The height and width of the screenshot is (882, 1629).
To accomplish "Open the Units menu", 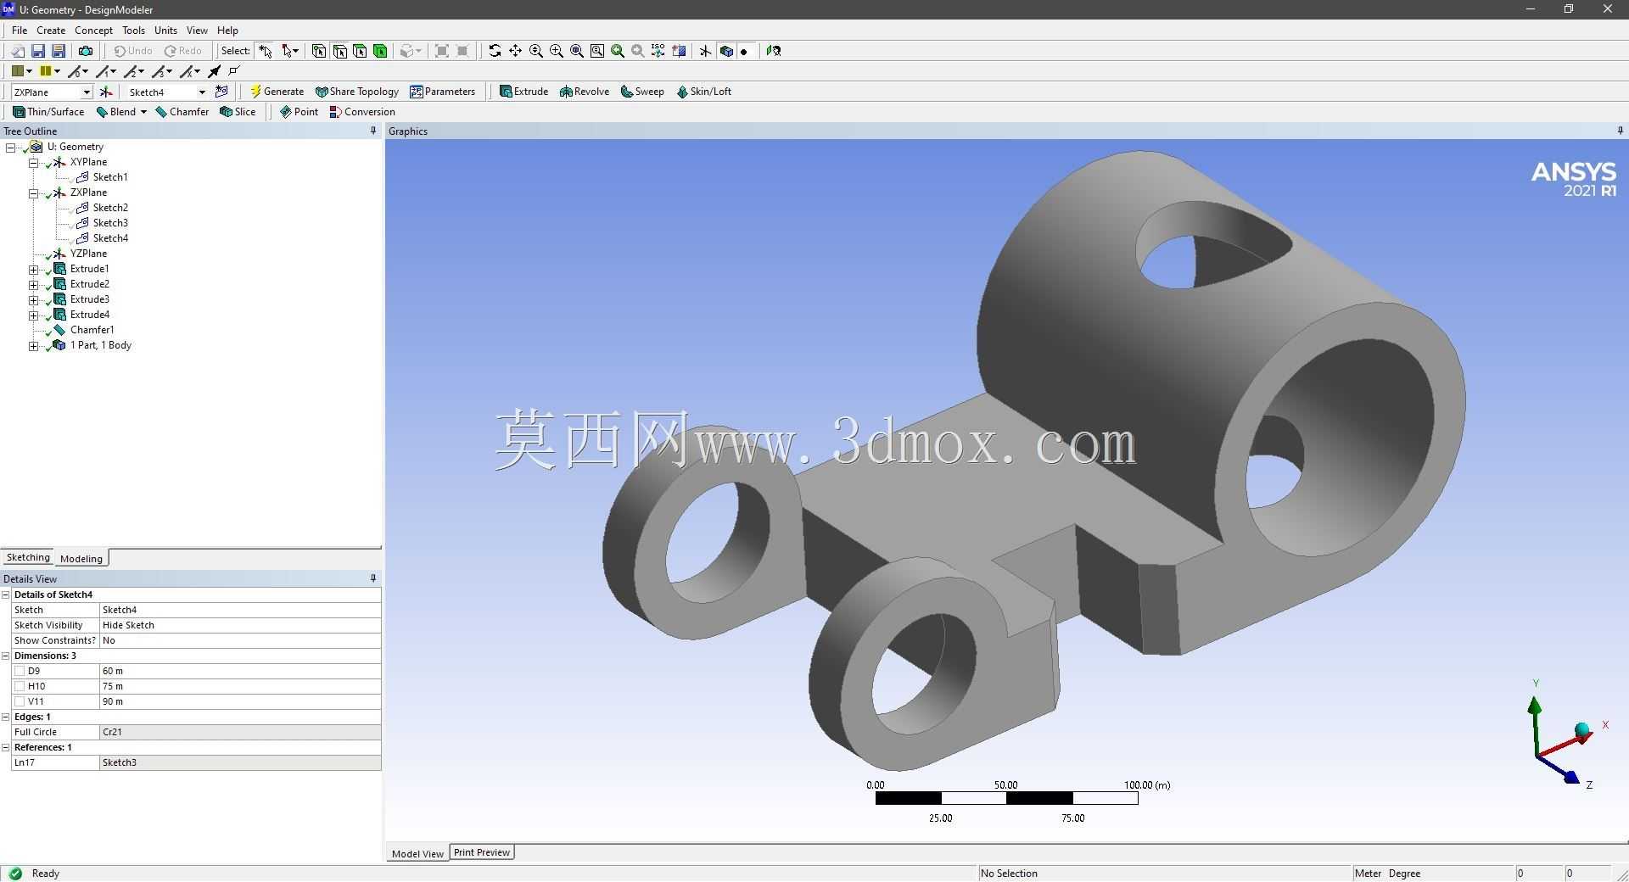I will point(165,31).
